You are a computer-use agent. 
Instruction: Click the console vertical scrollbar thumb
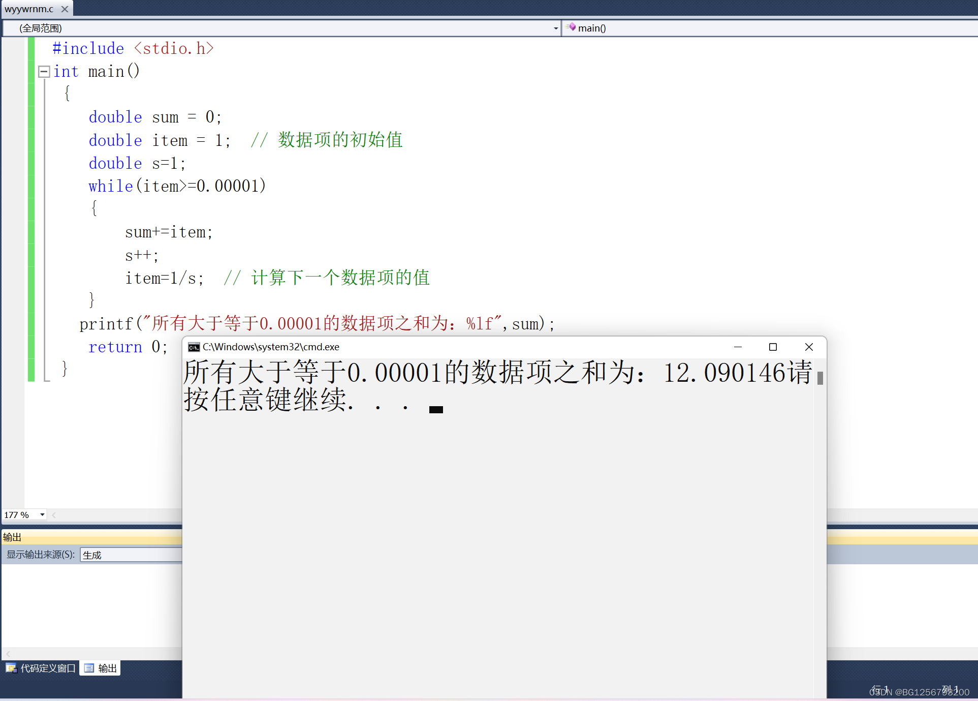pos(820,378)
